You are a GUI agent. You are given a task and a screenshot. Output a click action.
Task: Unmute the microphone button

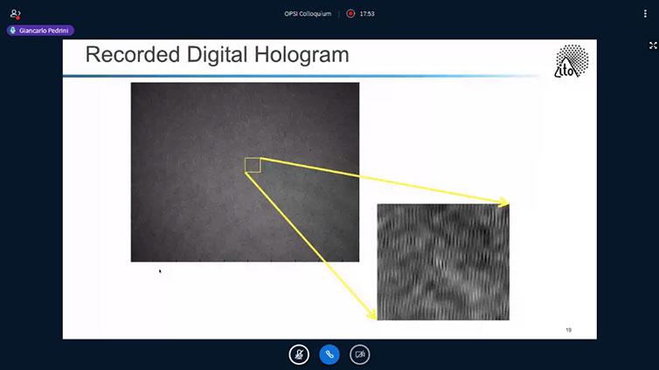299,354
